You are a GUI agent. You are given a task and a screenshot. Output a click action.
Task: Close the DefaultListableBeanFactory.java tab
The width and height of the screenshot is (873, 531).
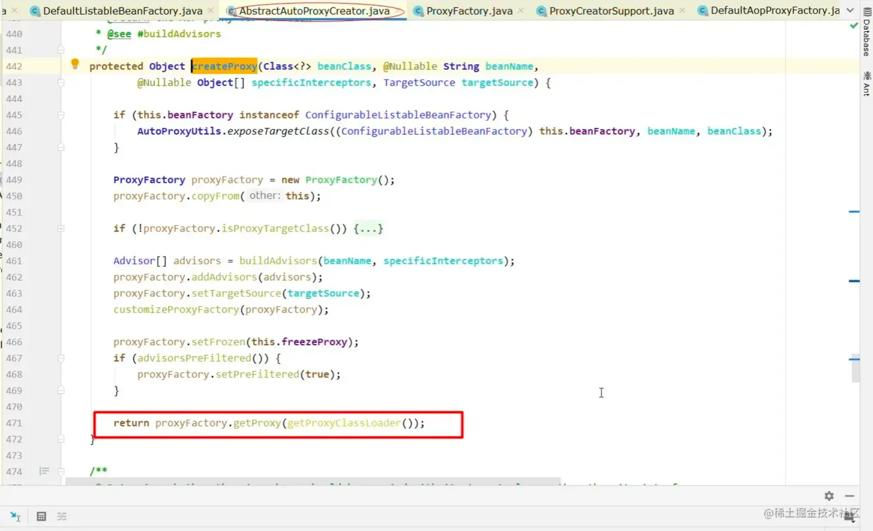pos(211,11)
